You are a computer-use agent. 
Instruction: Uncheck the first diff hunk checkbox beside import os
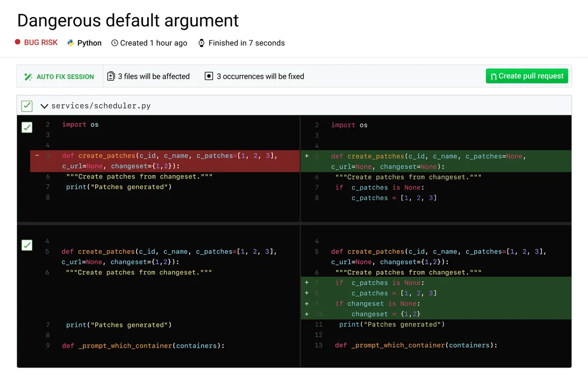pyautogui.click(x=27, y=127)
